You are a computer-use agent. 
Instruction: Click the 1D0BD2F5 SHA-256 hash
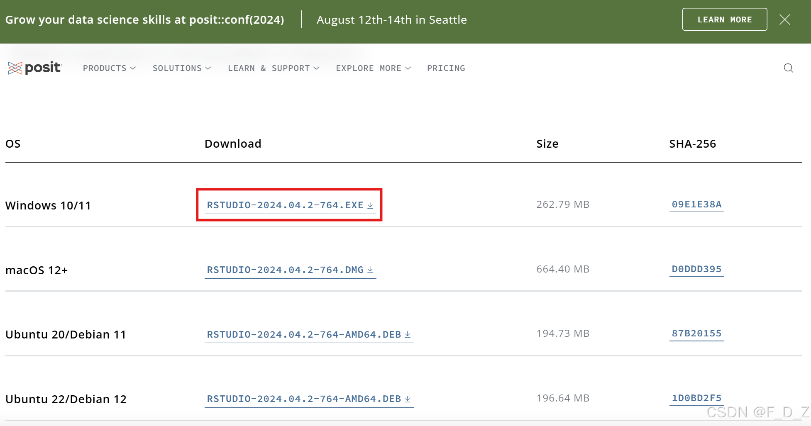click(x=696, y=398)
